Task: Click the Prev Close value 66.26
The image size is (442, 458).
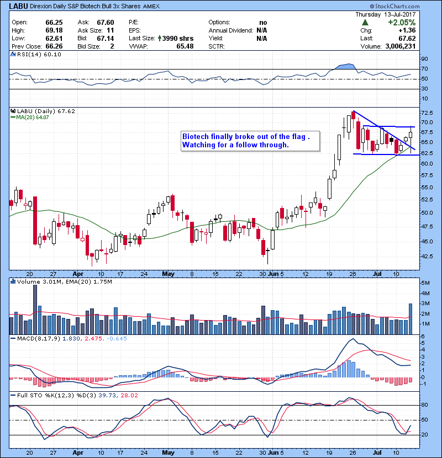Action: coord(54,46)
